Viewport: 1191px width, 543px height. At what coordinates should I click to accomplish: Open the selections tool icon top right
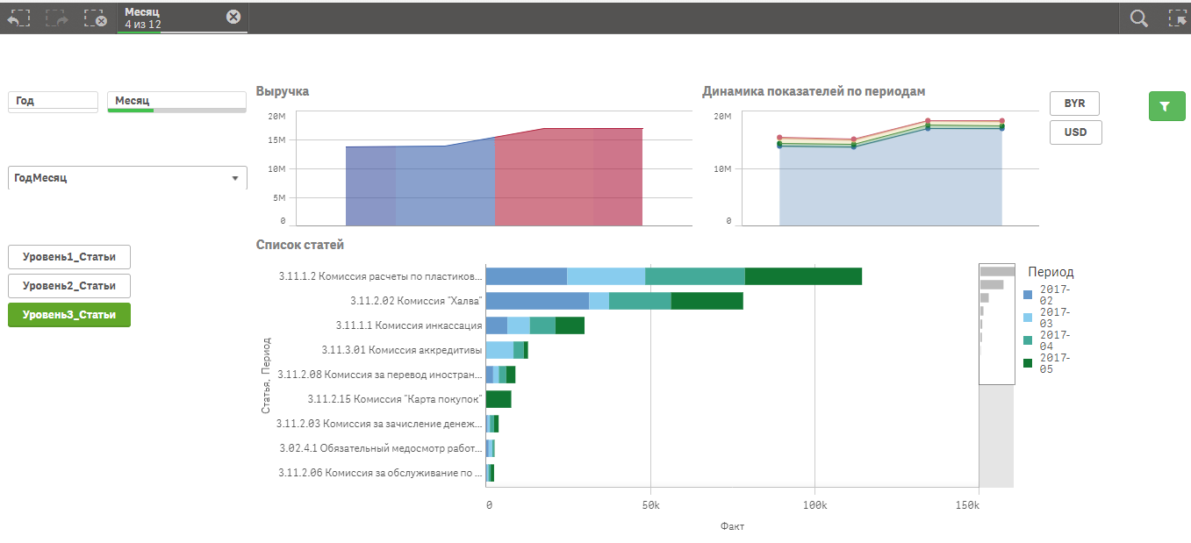1177,18
